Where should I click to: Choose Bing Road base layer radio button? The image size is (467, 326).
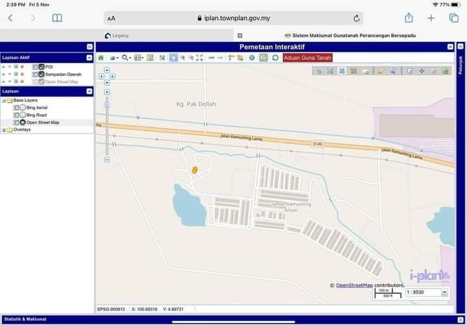click(23, 115)
